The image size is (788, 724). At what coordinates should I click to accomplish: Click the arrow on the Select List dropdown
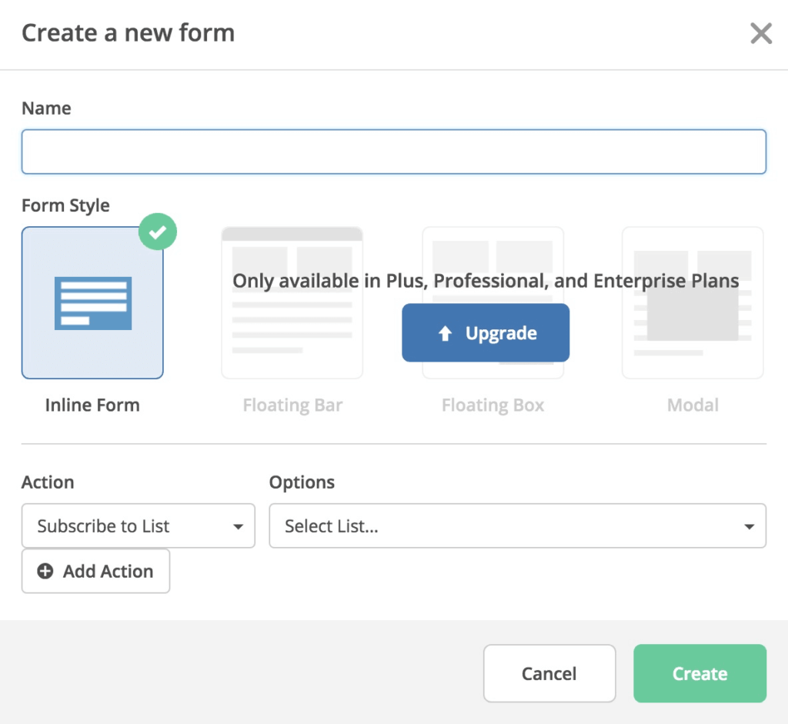click(x=749, y=527)
